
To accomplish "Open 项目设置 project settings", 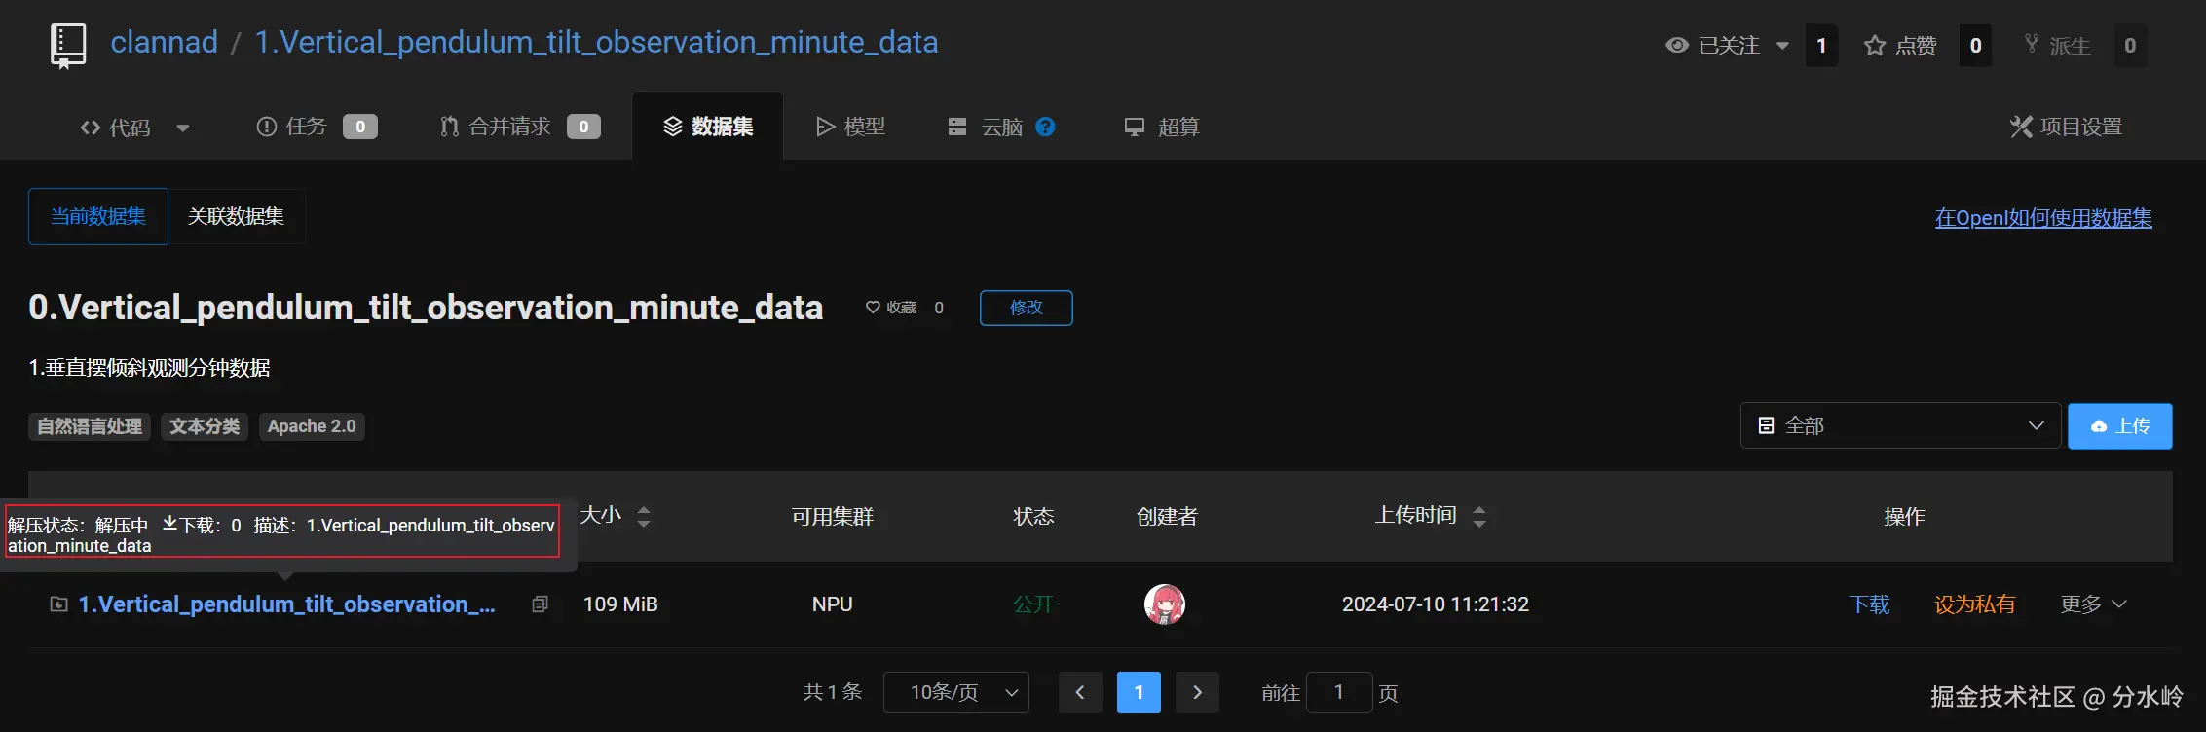I will [x=2066, y=127].
